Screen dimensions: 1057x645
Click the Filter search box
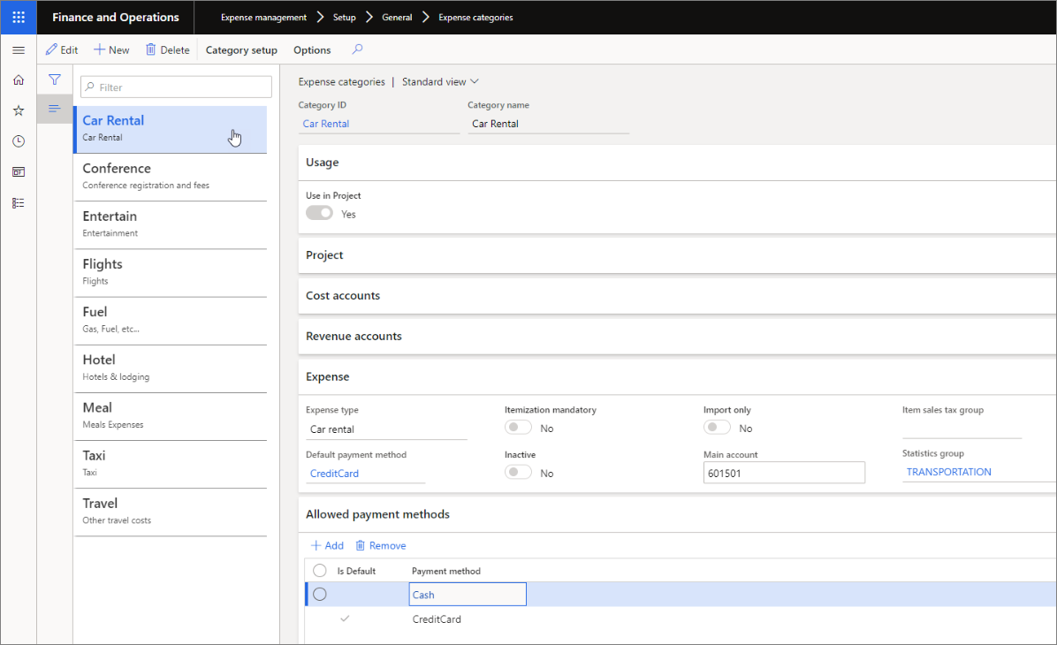click(176, 87)
